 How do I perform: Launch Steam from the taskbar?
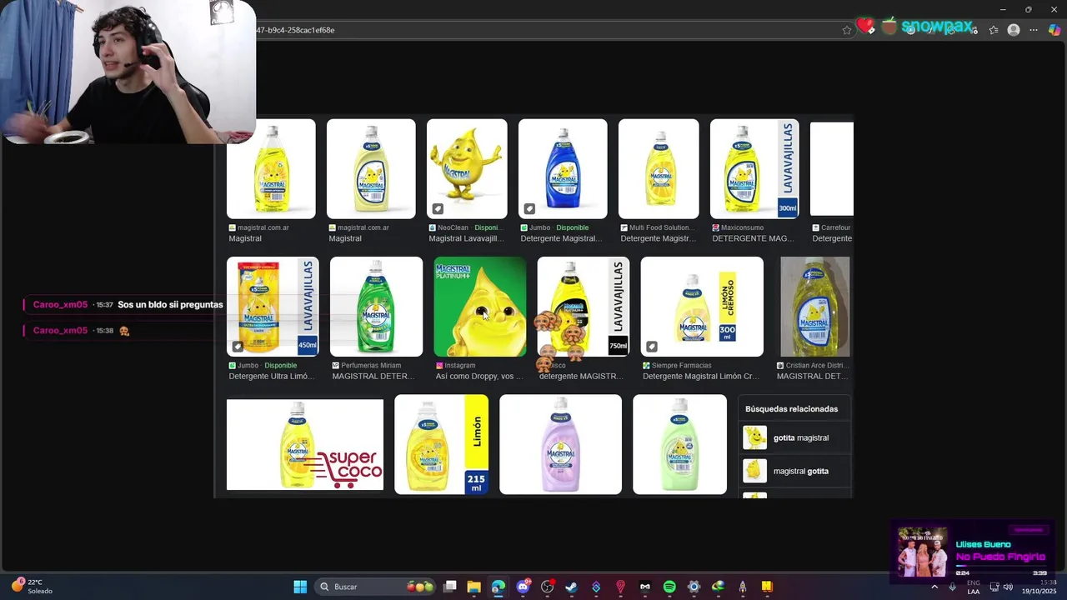(572, 587)
